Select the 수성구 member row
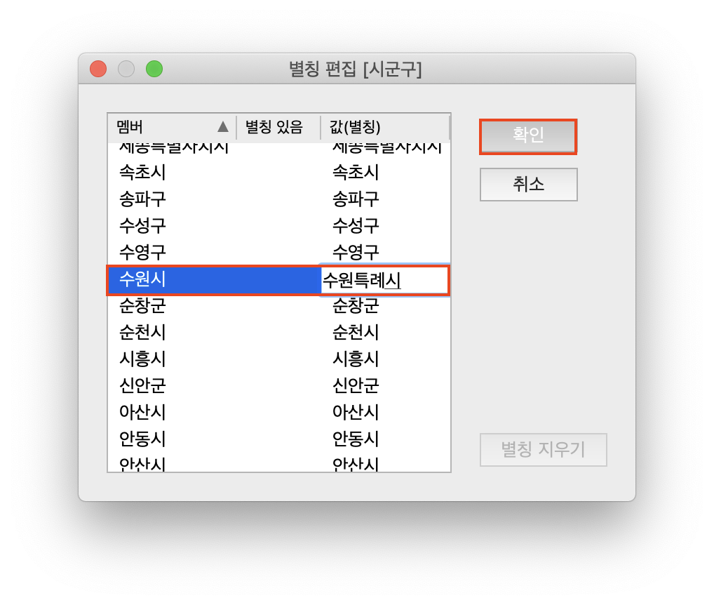This screenshot has width=714, height=605. [x=278, y=225]
